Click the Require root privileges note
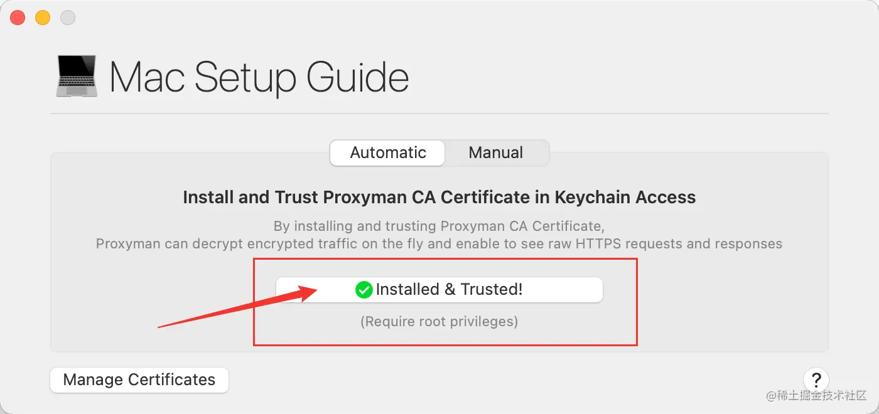This screenshot has width=879, height=414. pyautogui.click(x=439, y=321)
